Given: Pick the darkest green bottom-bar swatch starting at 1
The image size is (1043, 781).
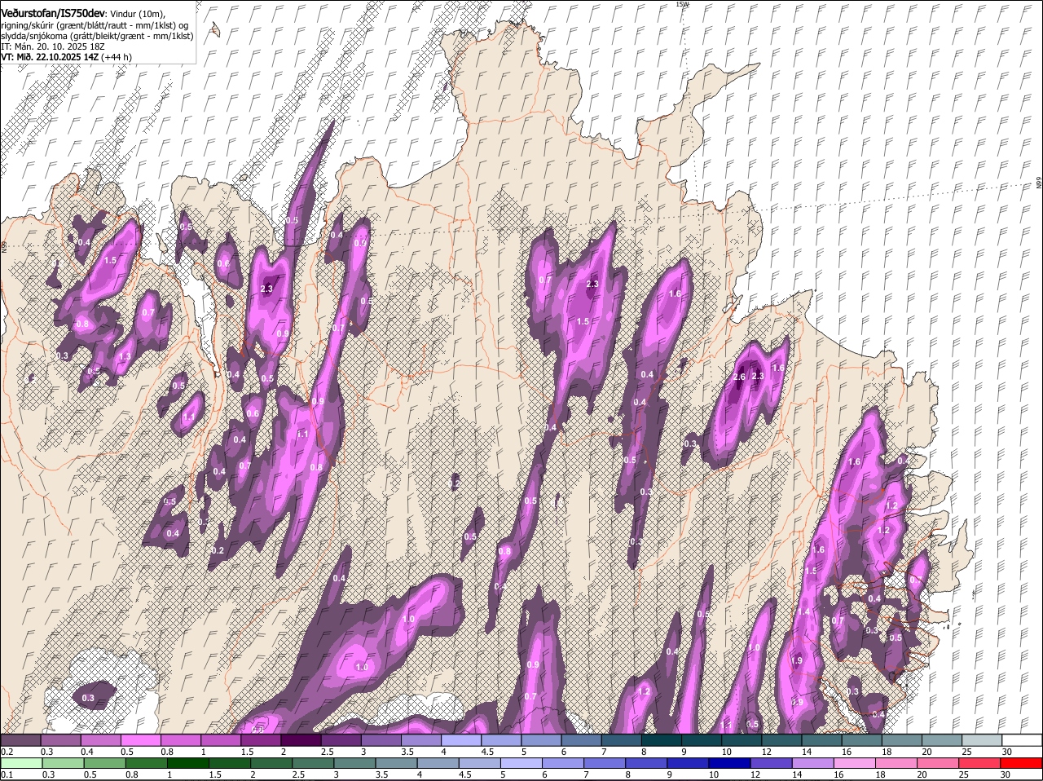Looking at the screenshot, I should tap(187, 763).
